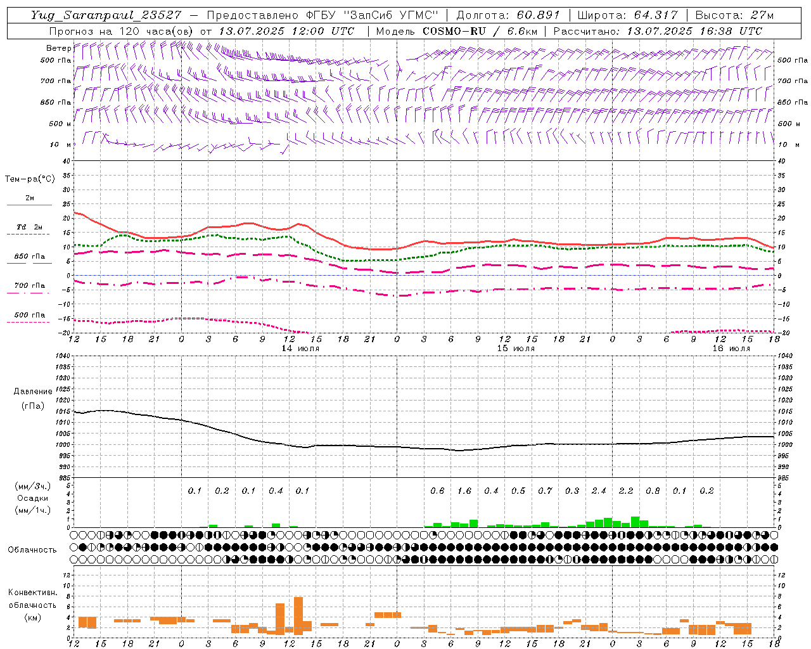Click the 'Широта: 64.317' header value
Screen dimensions: 811x649
tap(627, 15)
